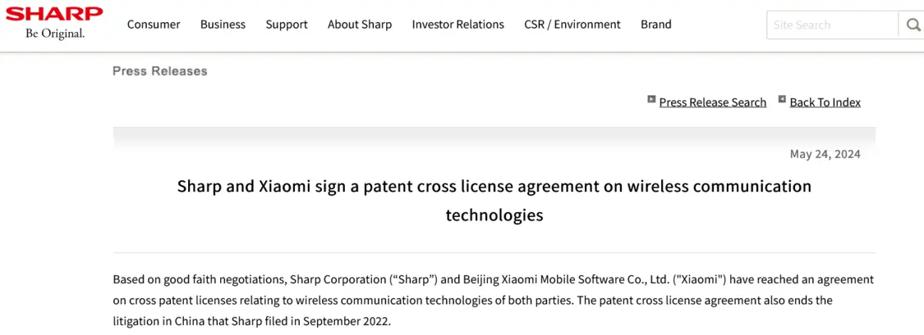
Task: Click the arrow icon beside Press Release Search
Action: [x=651, y=99]
